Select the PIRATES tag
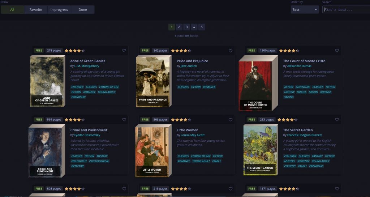 302,92
